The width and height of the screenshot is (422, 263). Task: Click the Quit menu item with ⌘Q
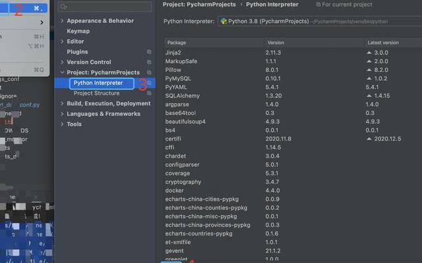(24, 70)
